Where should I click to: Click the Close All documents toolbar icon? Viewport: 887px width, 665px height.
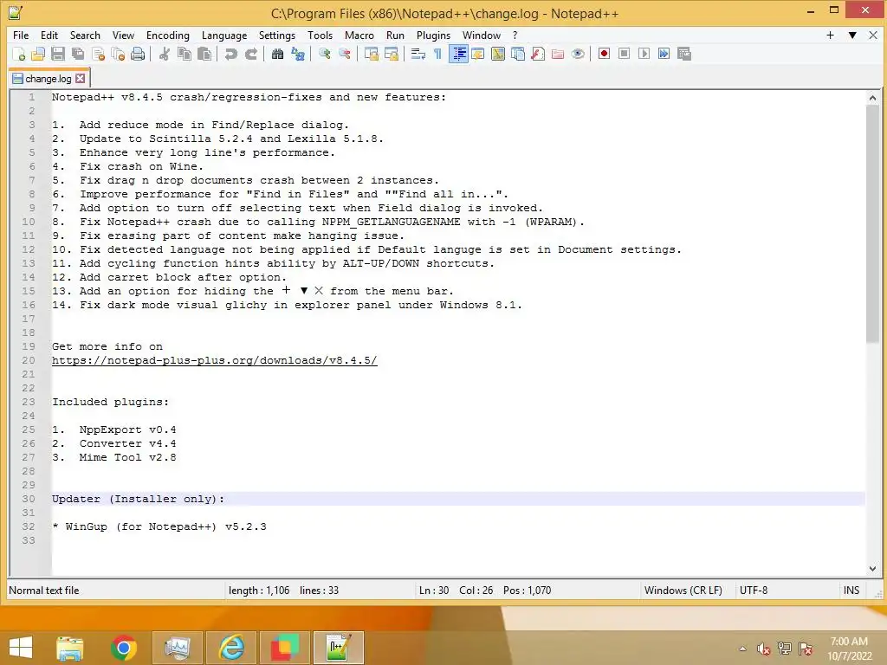point(118,54)
